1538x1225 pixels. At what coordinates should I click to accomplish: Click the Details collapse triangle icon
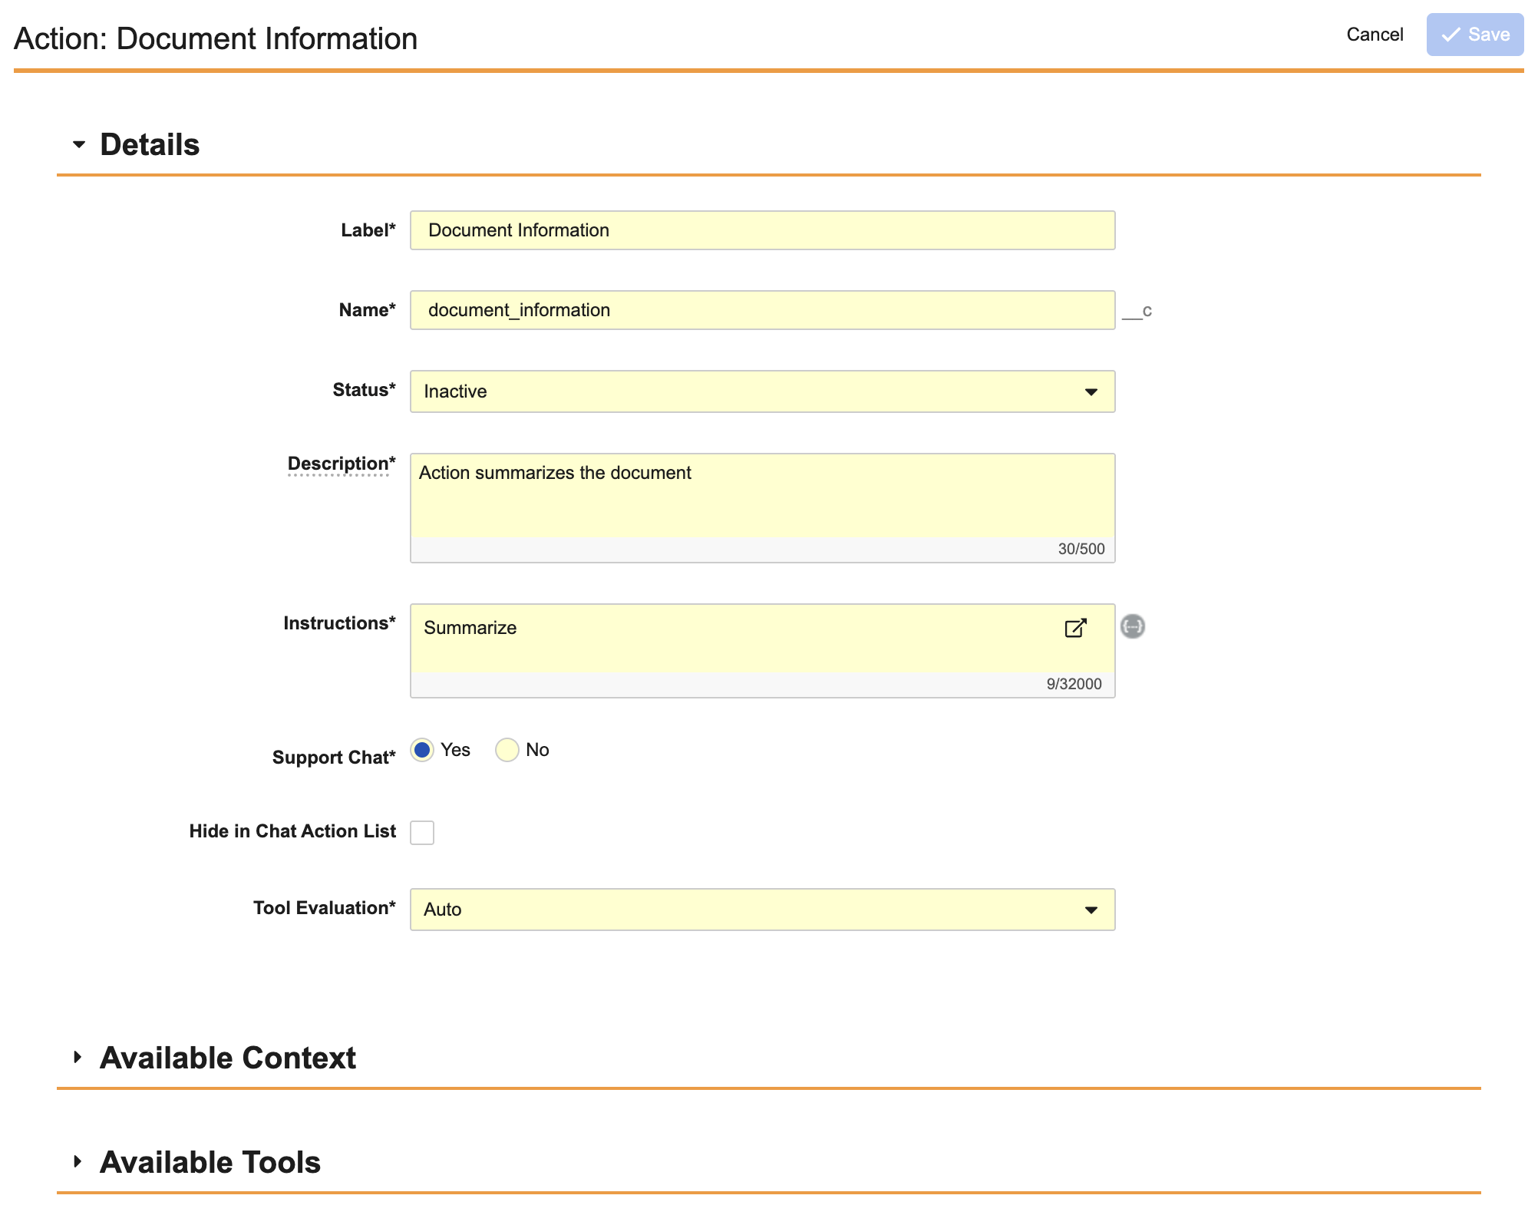[x=79, y=145]
